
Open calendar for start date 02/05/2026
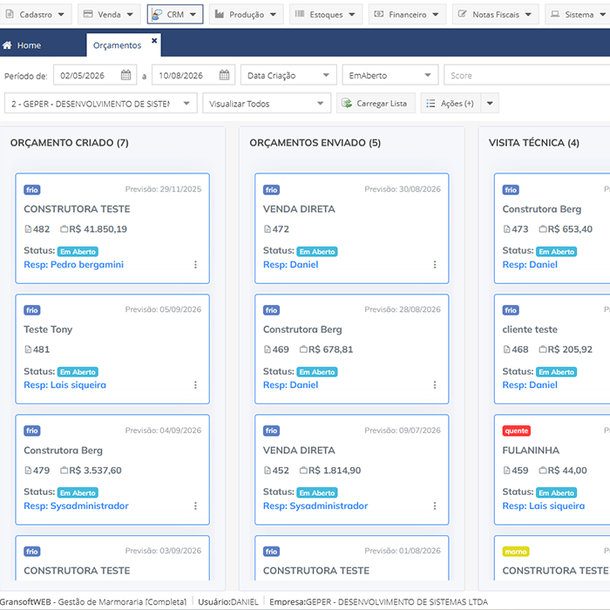tap(125, 75)
